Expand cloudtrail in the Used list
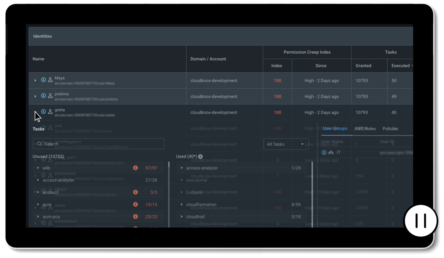Screen dimensions: 444x258 pos(182,217)
